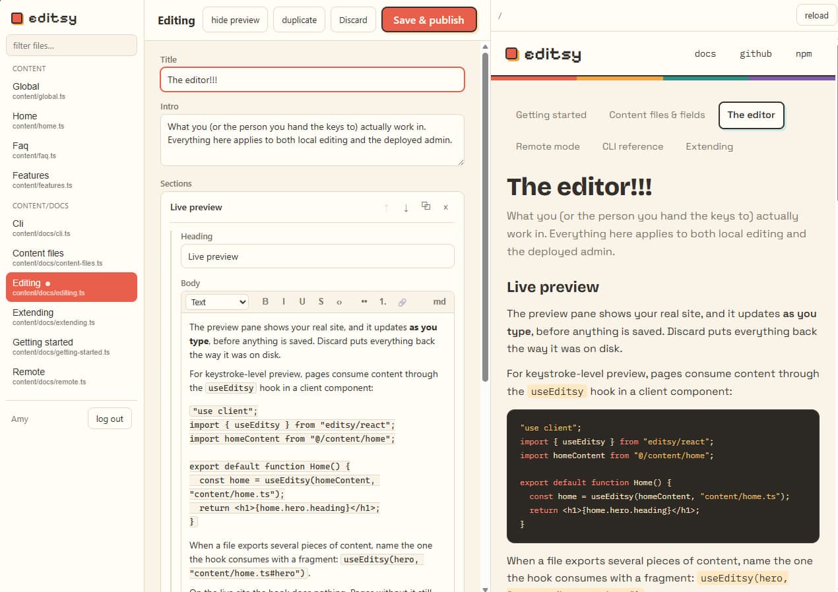
Task: Open the Remote docs file
Action: (x=71, y=376)
